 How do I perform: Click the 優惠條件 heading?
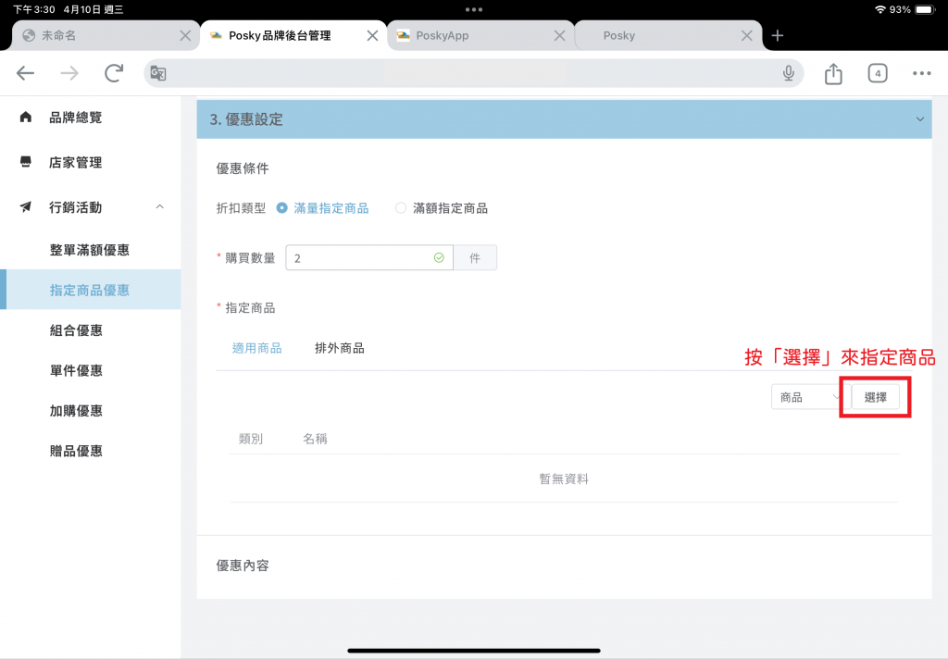[243, 168]
